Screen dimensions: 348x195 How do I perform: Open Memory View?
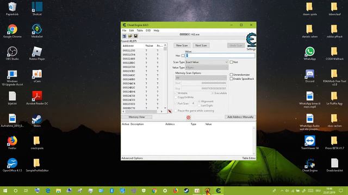(x=136, y=117)
